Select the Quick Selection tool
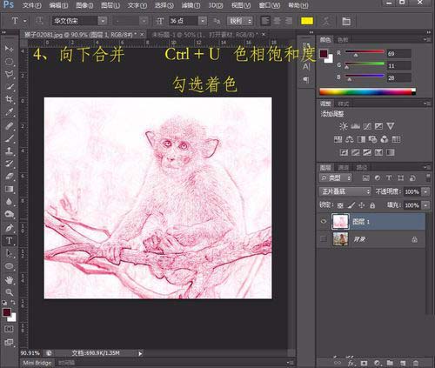 pos(9,87)
